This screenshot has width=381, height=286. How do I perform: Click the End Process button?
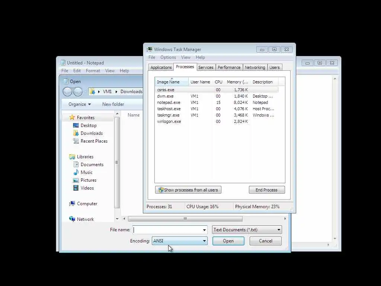[266, 190]
